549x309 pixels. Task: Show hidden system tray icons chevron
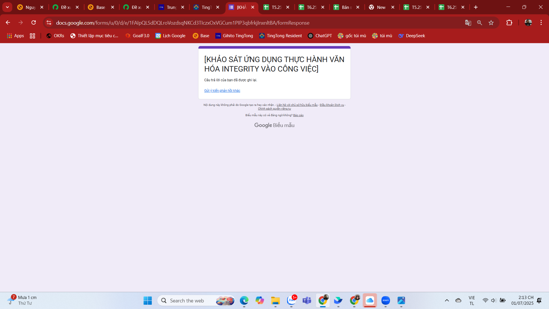click(x=447, y=300)
